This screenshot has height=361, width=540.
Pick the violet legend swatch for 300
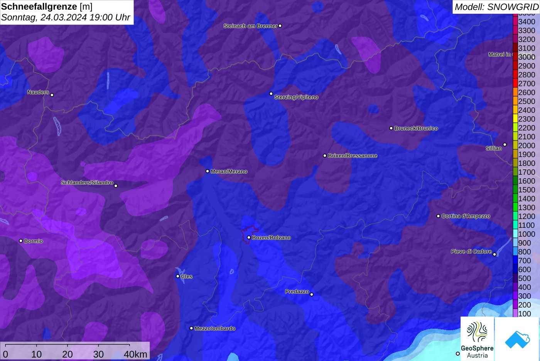515,296
